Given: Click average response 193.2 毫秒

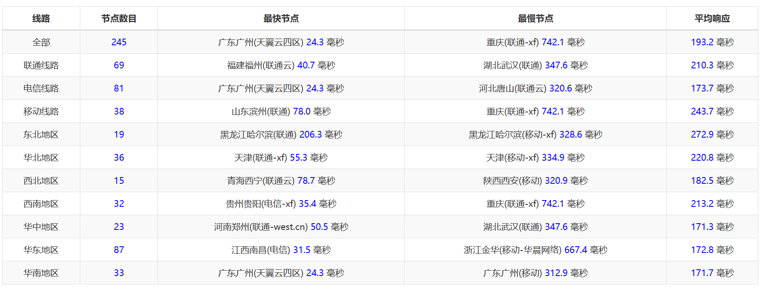Looking at the screenshot, I should coord(712,42).
